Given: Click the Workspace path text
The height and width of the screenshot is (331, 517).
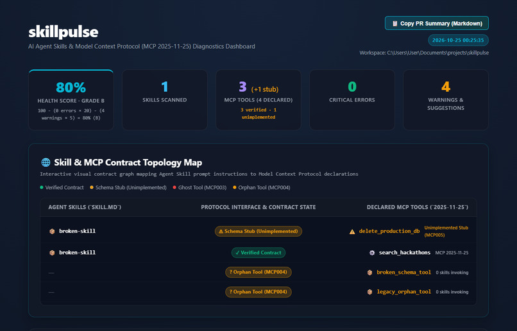Looking at the screenshot, I should (424, 53).
